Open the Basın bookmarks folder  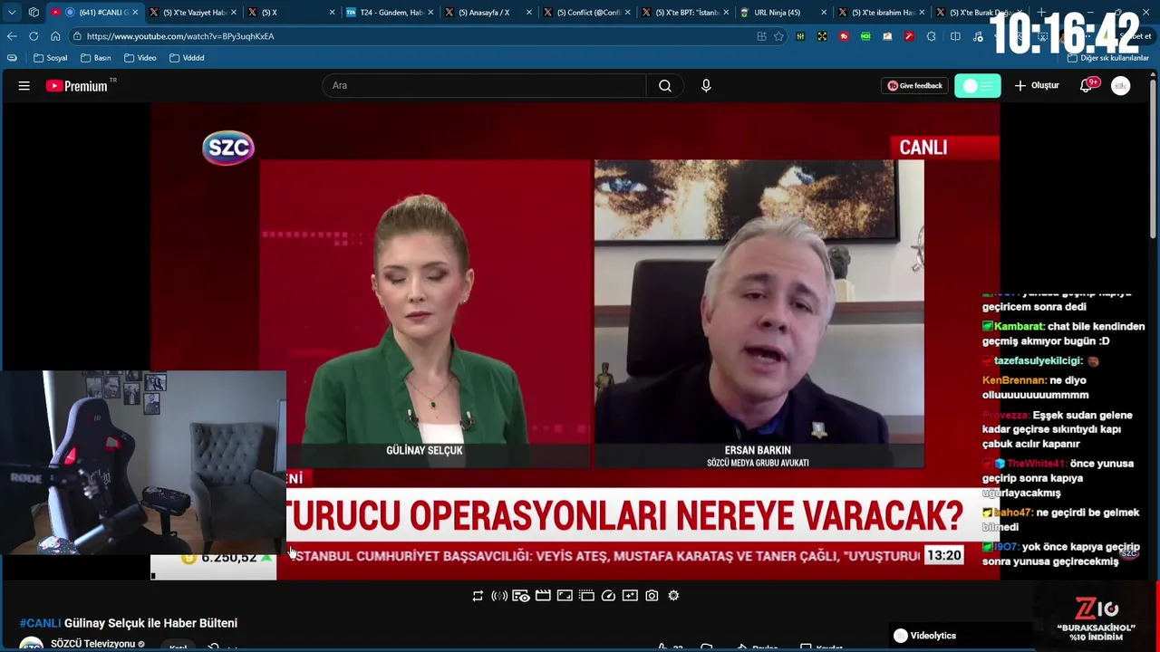(96, 58)
